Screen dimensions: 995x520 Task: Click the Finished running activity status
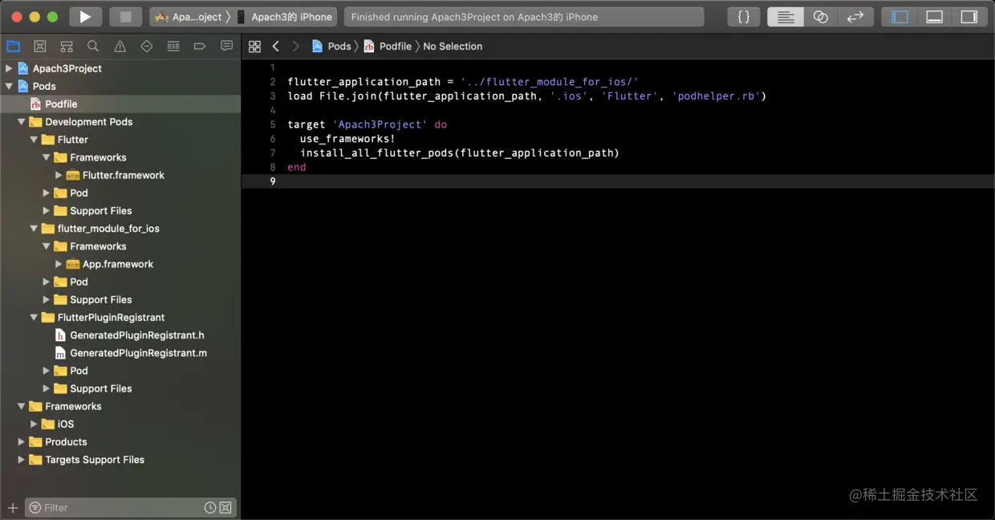pos(524,17)
